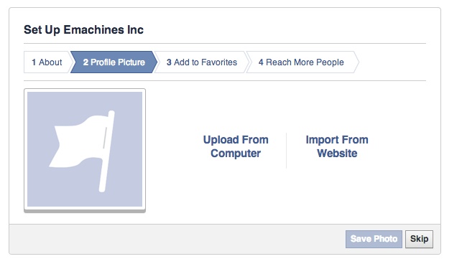Select the default page profile picture thumbnail
This screenshot has width=462, height=264.
tap(85, 149)
